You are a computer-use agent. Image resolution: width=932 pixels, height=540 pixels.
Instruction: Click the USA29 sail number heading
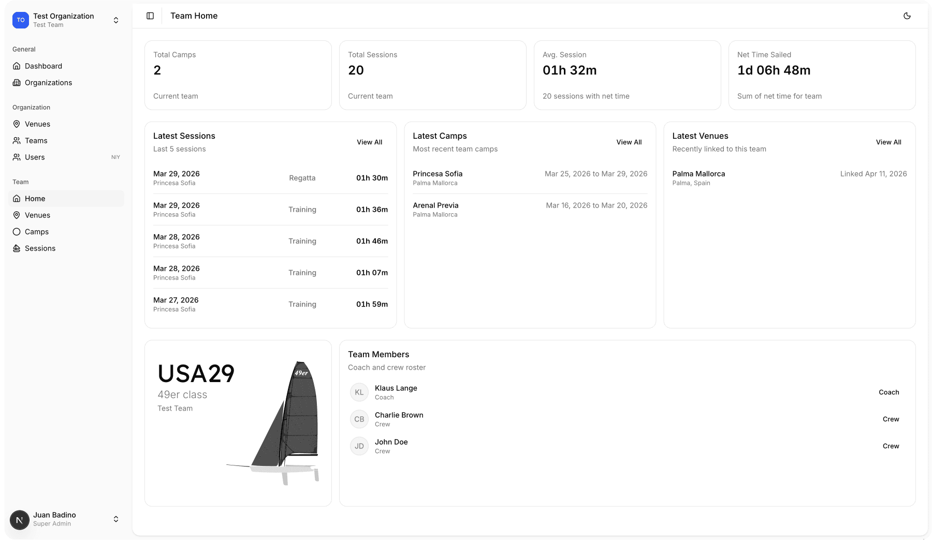(196, 374)
